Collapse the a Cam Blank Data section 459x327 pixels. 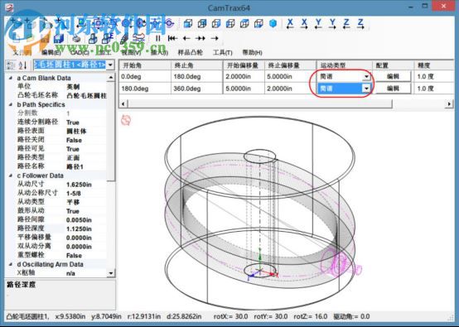11,78
